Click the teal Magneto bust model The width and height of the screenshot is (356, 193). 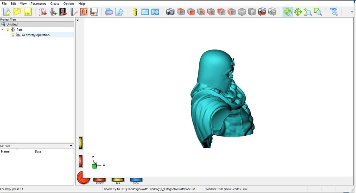pos(222,99)
